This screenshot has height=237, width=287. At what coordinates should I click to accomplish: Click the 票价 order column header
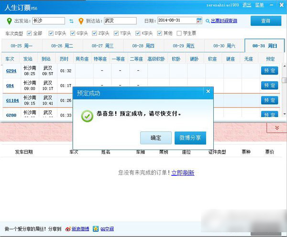(x=270, y=152)
